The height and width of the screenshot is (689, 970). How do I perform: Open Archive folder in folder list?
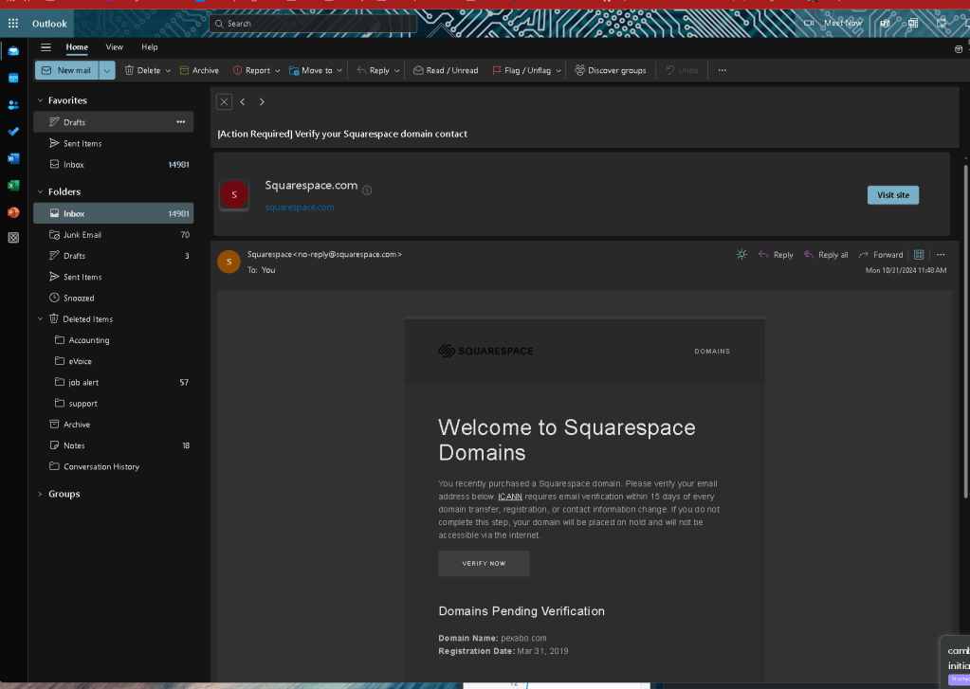click(114, 425)
